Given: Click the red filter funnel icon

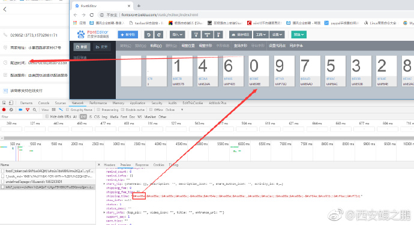Looking at the screenshot, I should pyautogui.click(x=28, y=110).
